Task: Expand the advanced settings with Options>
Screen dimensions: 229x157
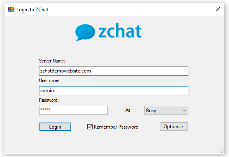Action: (174, 126)
